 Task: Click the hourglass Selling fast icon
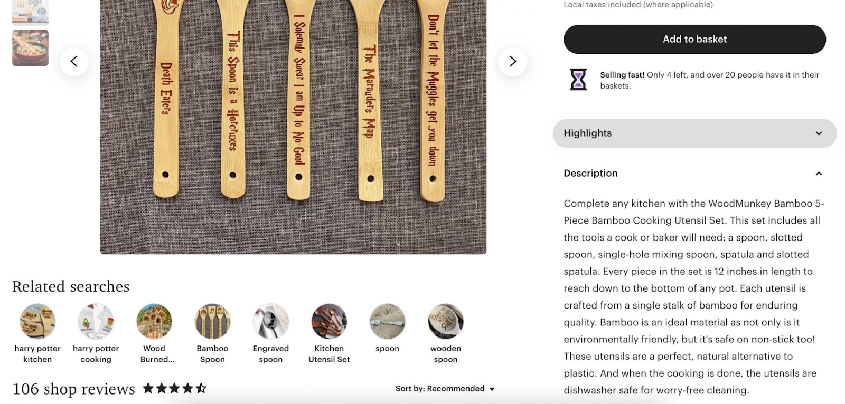(x=578, y=80)
